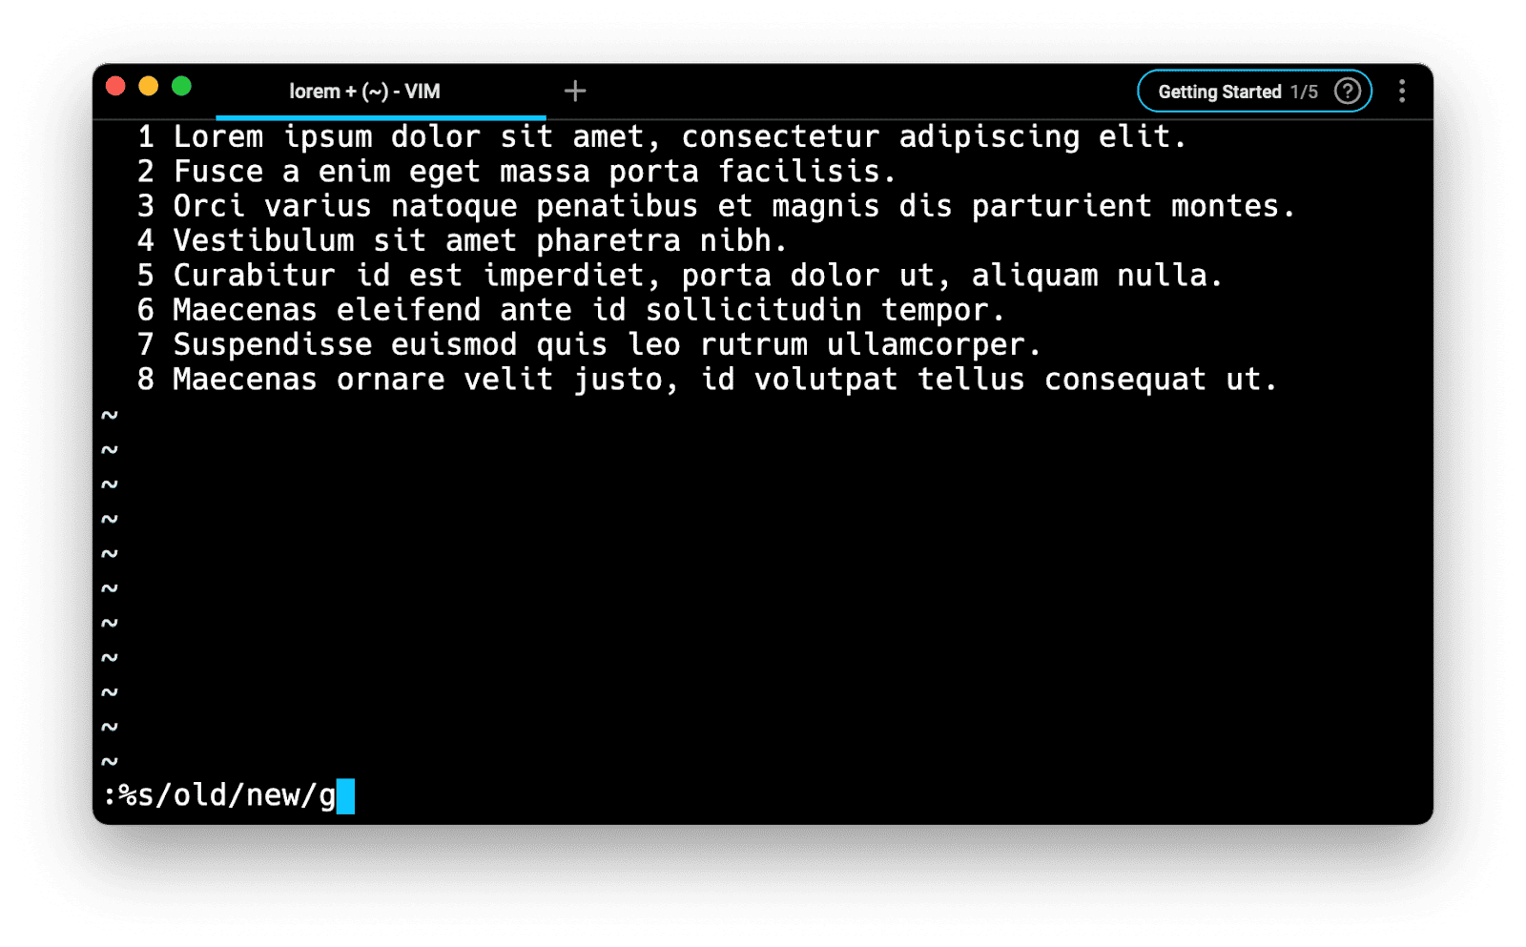
Task: Place cursor on line 2 Fusce text
Action: [218, 172]
